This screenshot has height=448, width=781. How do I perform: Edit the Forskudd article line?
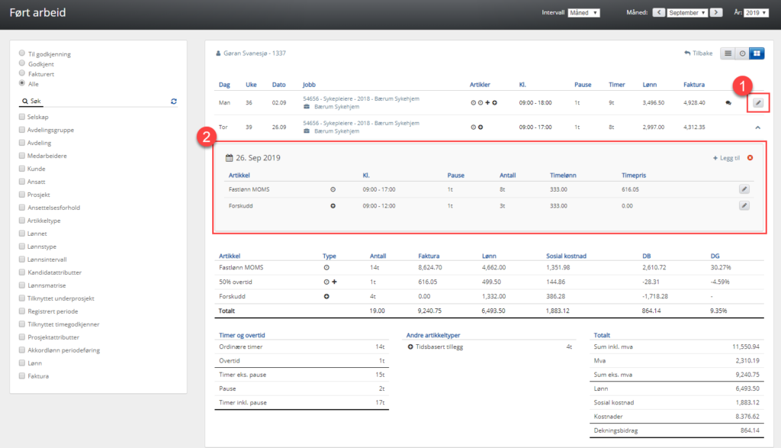click(744, 205)
